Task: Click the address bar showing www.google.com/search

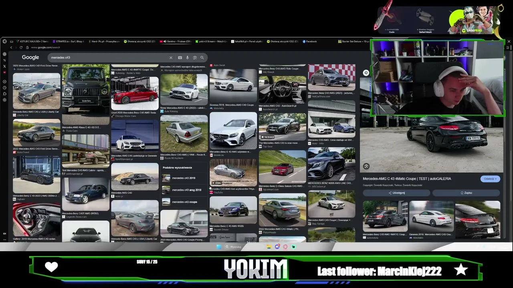Action: (46, 48)
